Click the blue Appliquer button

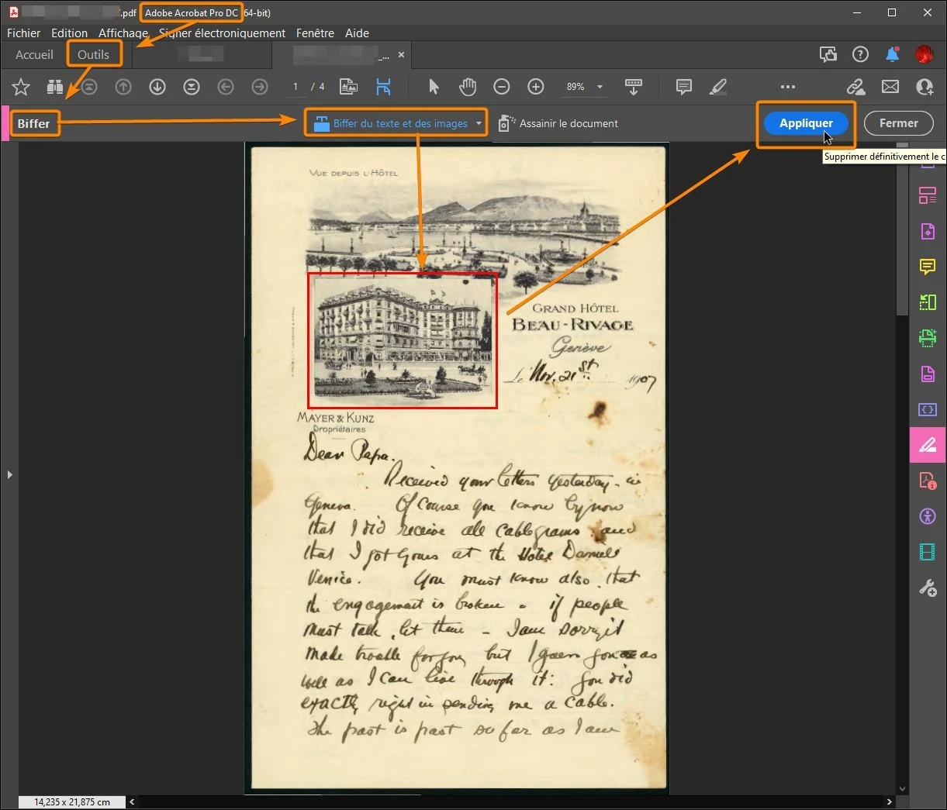[806, 123]
